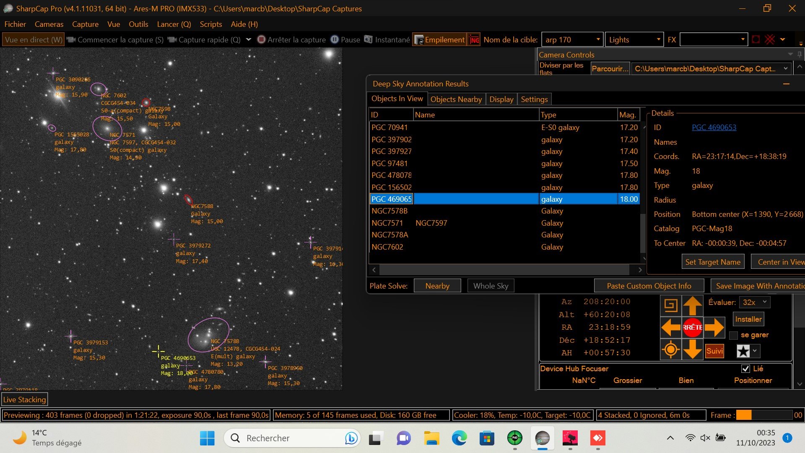Click the Parcourir... browse button
Image resolution: width=805 pixels, height=453 pixels.
pyautogui.click(x=610, y=69)
